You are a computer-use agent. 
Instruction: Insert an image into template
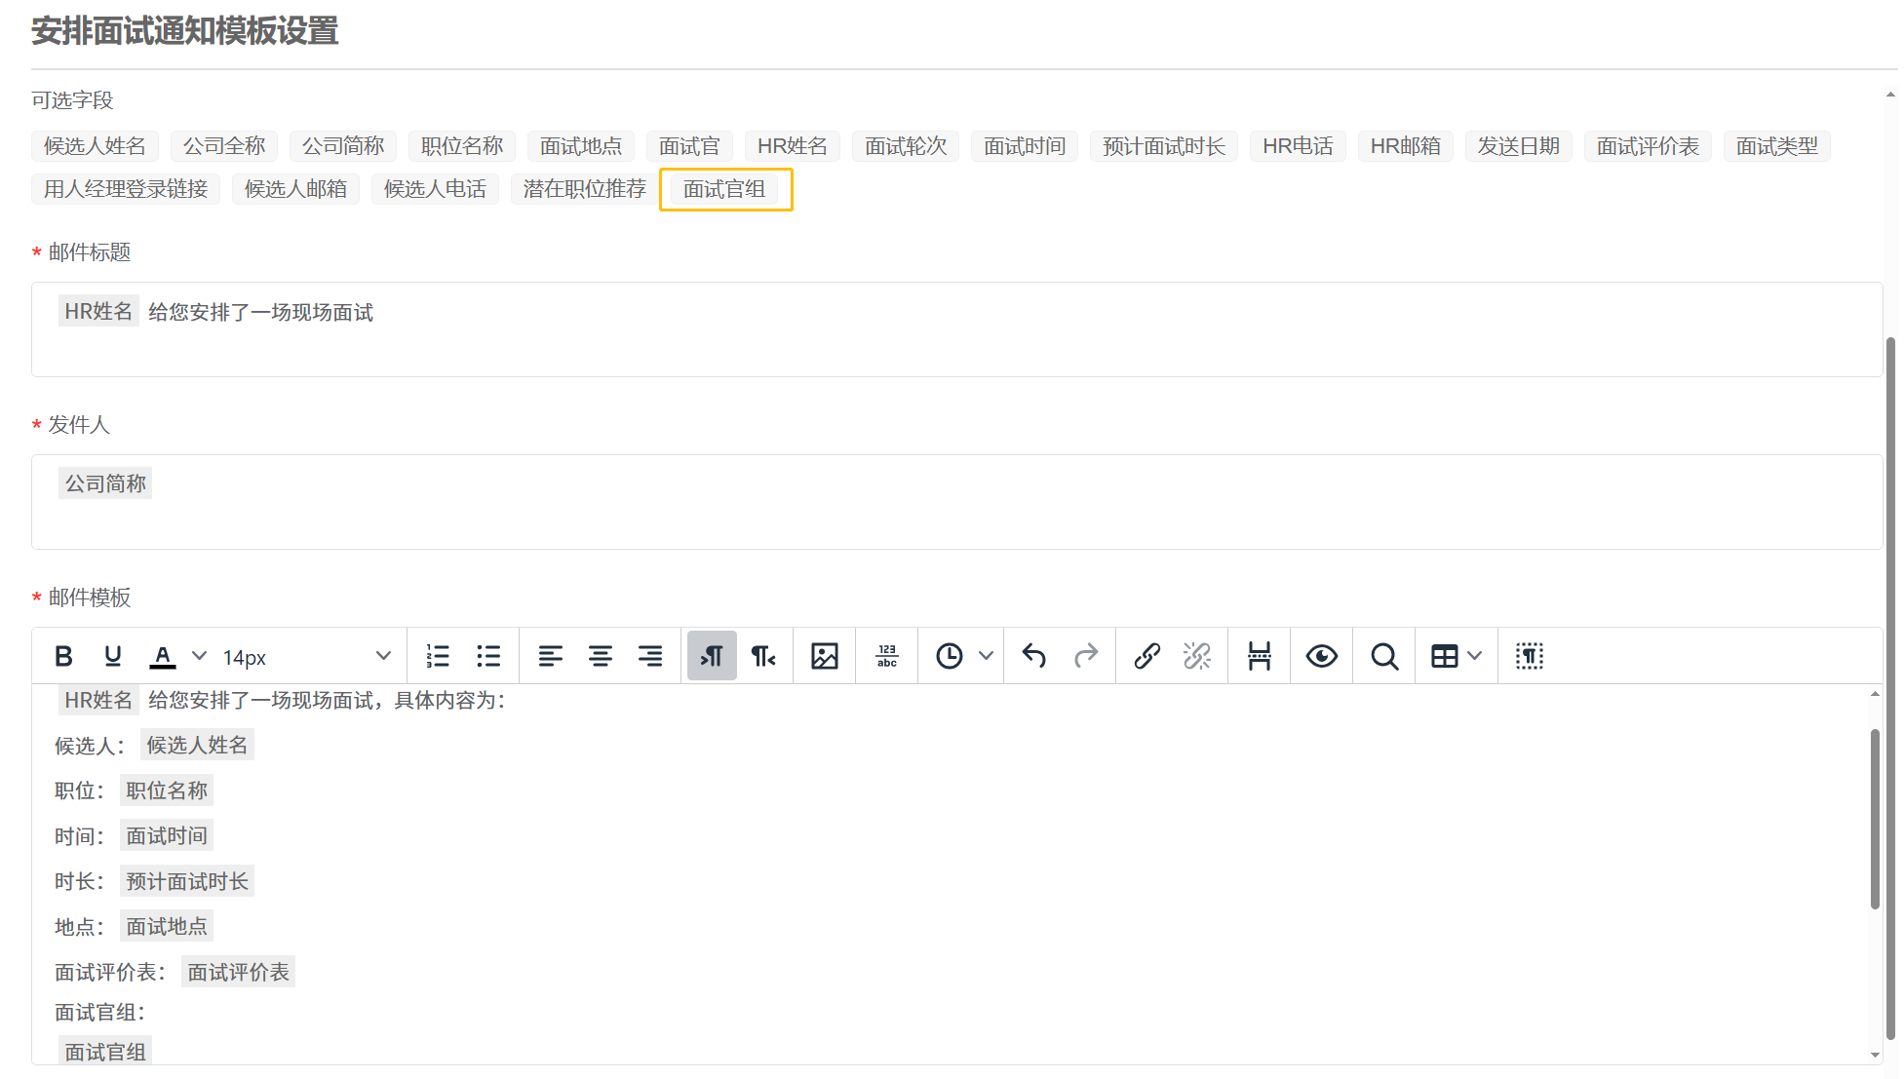(x=825, y=656)
